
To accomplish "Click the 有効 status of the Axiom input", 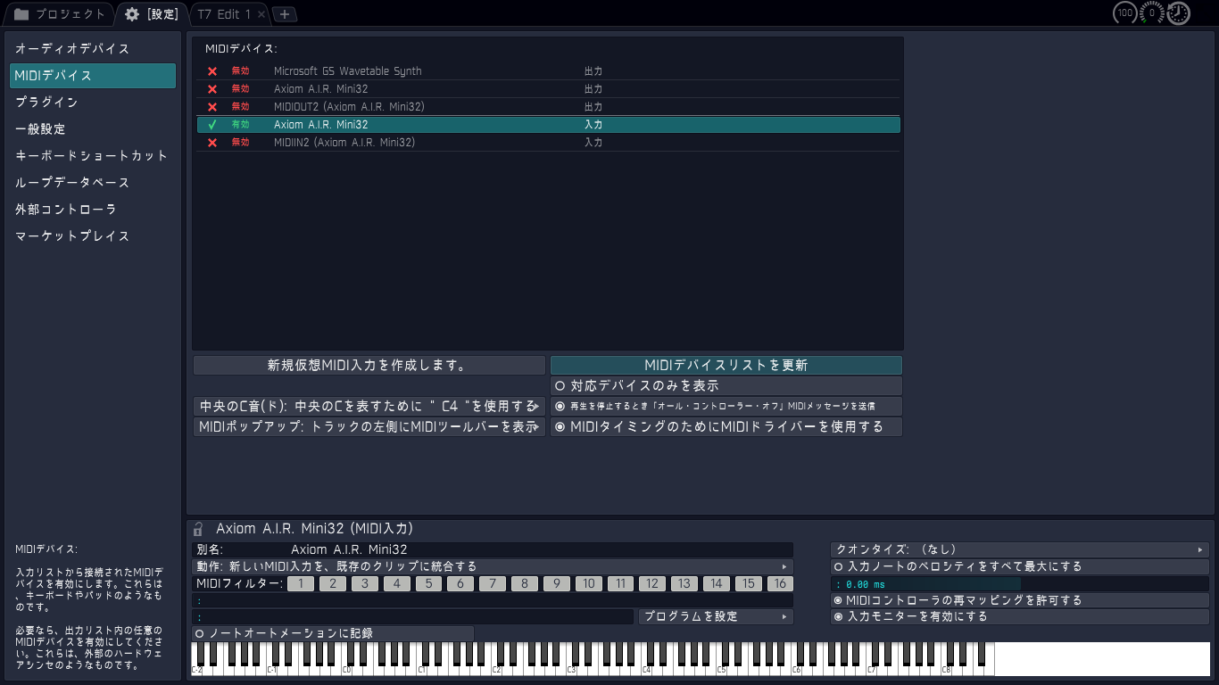I will point(241,125).
